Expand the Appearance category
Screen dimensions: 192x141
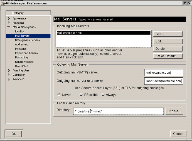click(x=9, y=19)
